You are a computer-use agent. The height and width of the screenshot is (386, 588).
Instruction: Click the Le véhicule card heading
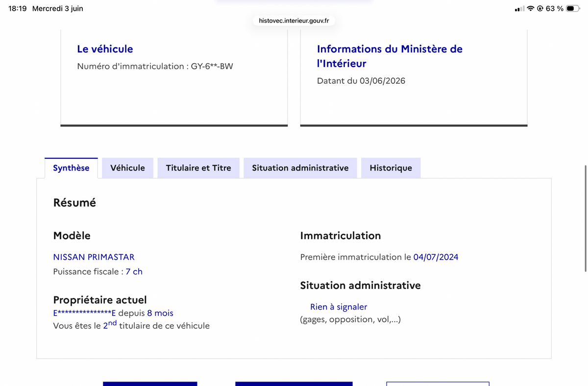tap(105, 49)
